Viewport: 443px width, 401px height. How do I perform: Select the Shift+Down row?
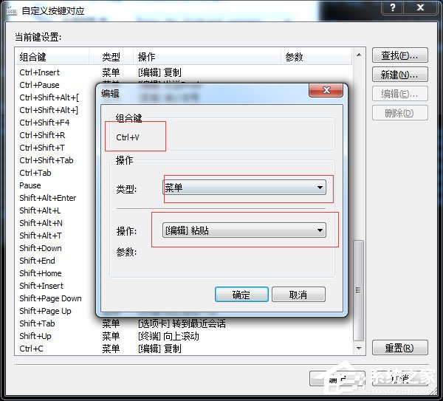click(x=41, y=248)
